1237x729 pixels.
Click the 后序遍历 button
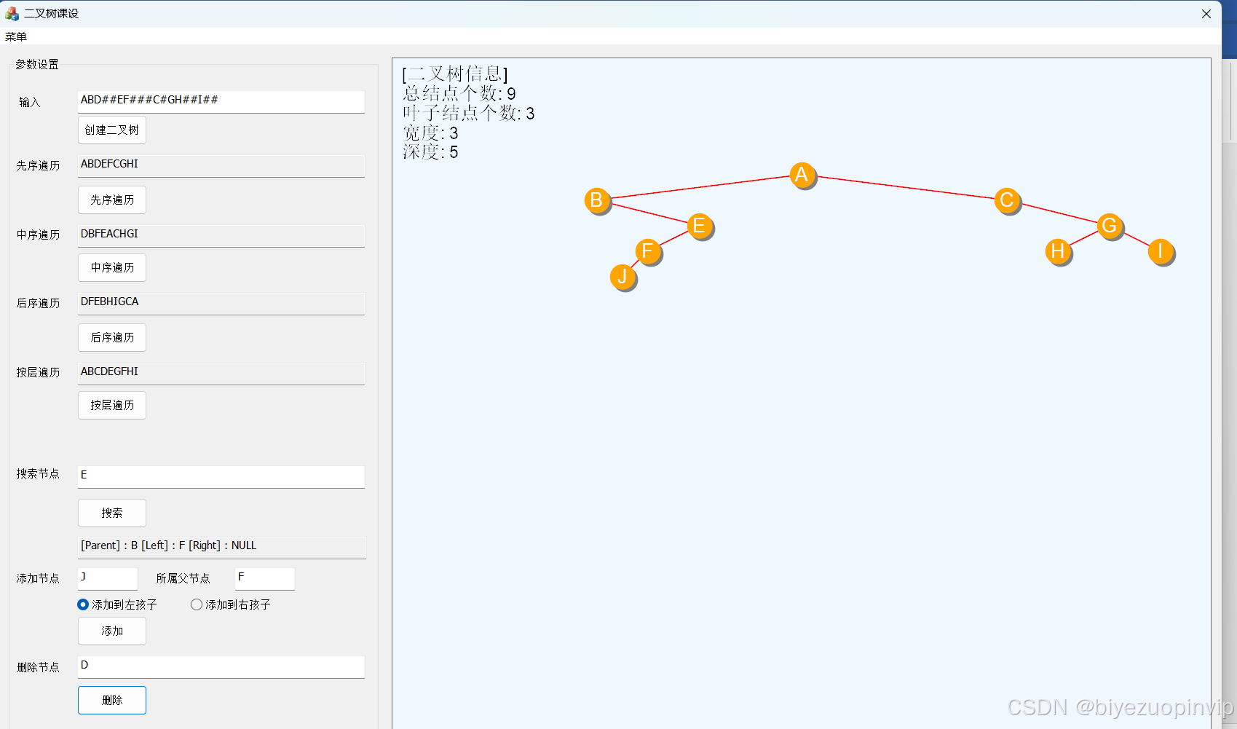(112, 338)
